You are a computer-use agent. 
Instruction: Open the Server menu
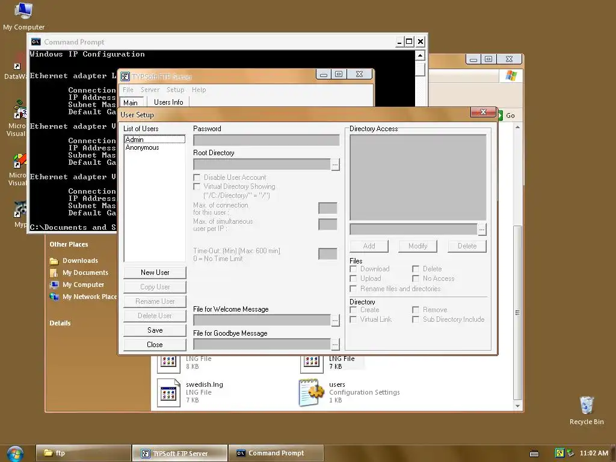click(x=150, y=90)
